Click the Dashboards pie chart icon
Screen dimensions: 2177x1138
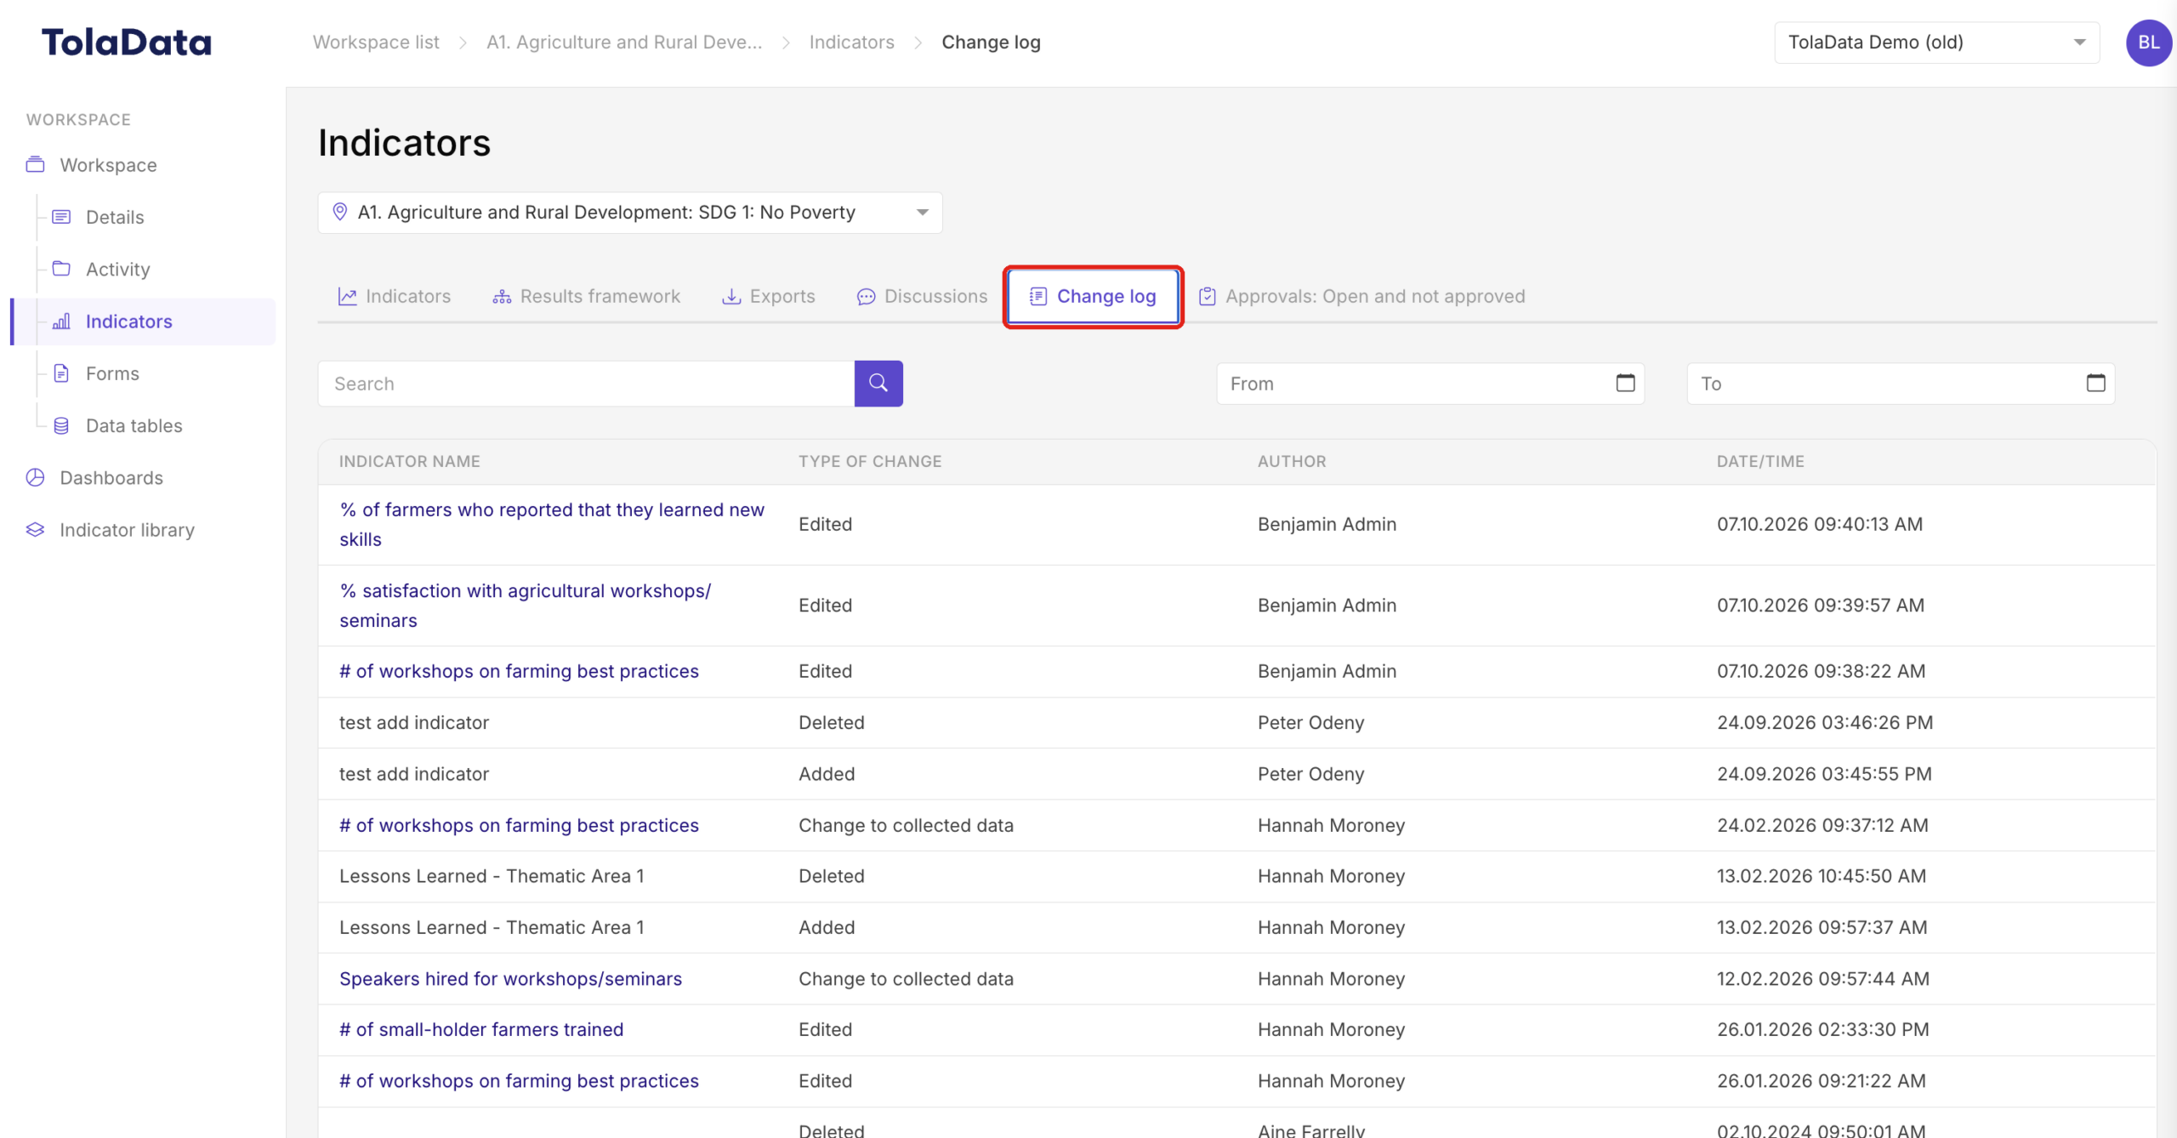pos(35,477)
